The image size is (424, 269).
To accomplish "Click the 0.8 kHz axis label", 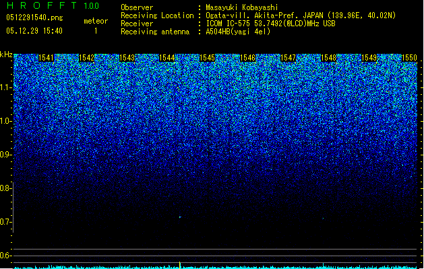I will [5, 188].
